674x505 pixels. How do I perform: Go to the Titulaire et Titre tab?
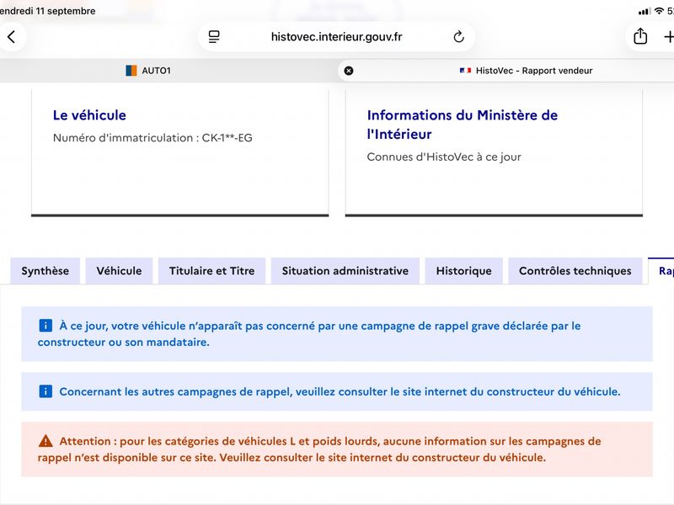pos(212,271)
